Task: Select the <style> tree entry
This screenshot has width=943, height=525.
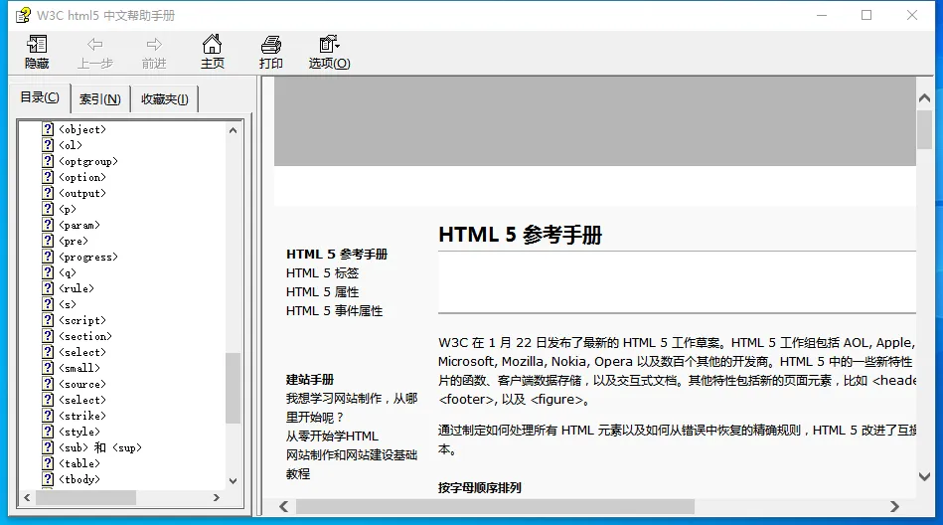Action: tap(79, 432)
